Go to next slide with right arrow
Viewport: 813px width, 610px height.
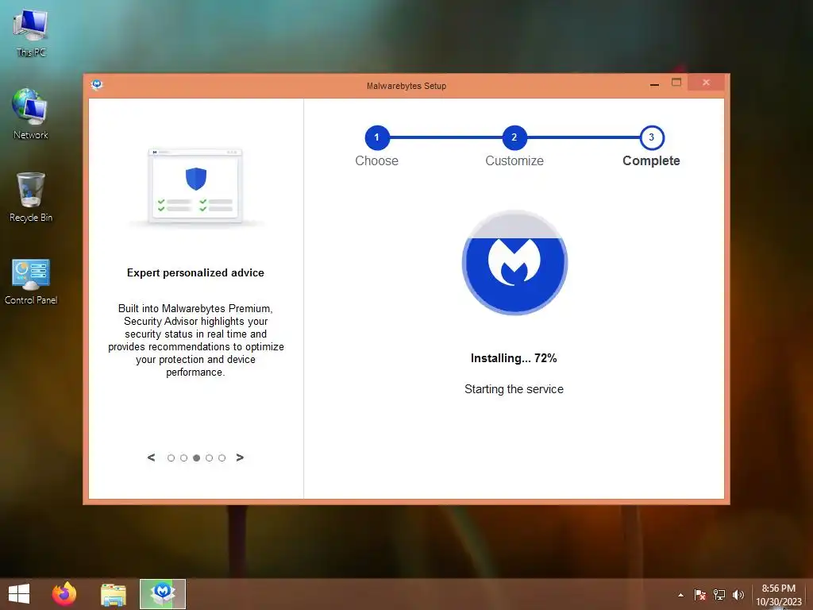click(x=240, y=457)
